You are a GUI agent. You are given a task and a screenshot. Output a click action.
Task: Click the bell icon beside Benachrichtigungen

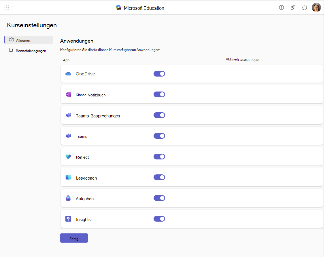(x=11, y=50)
